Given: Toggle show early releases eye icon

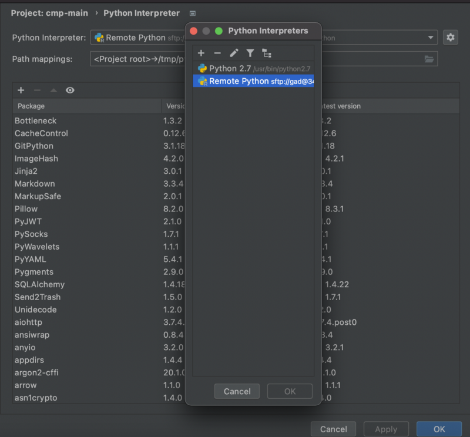Looking at the screenshot, I should point(70,90).
